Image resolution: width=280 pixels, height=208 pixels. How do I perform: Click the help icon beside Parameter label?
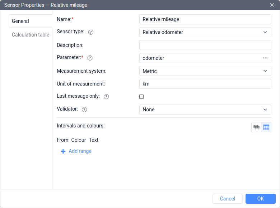coord(90,58)
